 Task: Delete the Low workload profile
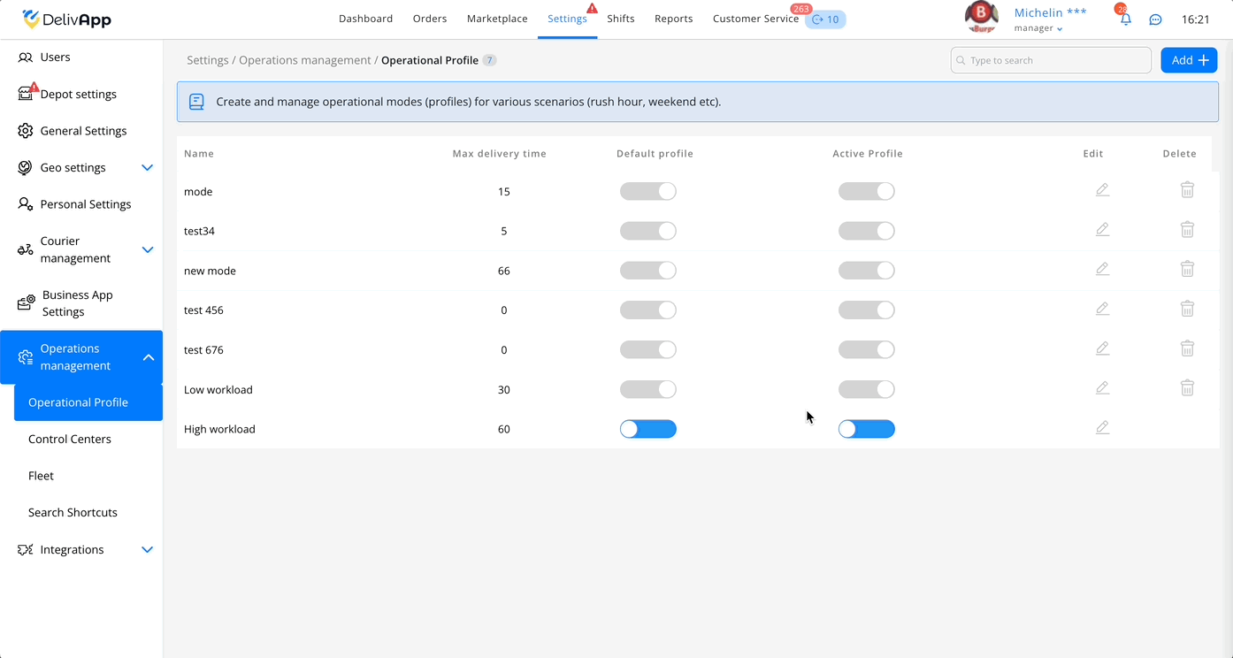pyautogui.click(x=1187, y=388)
